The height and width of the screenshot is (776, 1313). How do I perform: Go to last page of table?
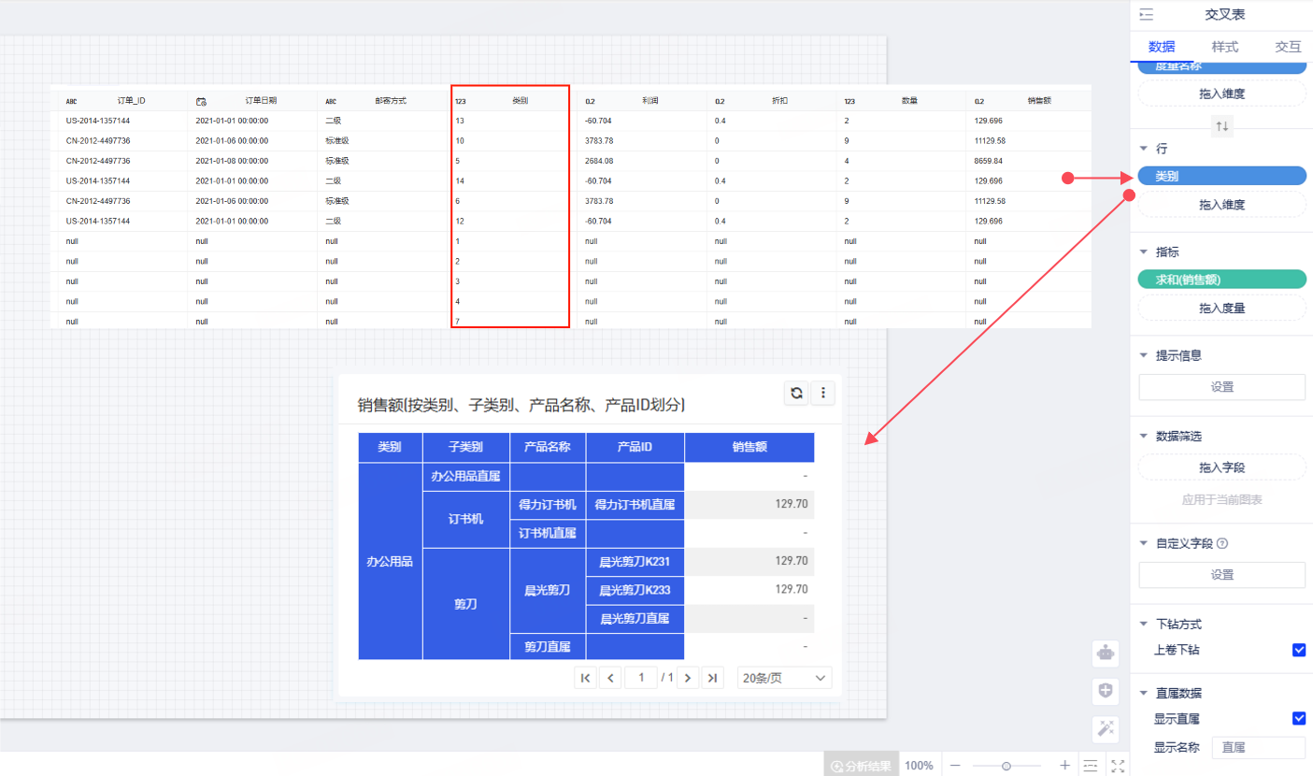(x=712, y=678)
